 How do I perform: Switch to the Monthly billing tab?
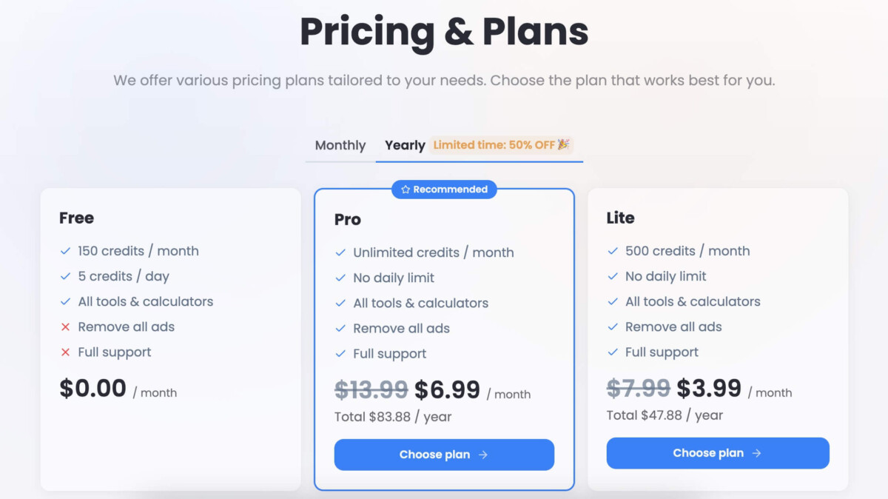tap(340, 146)
